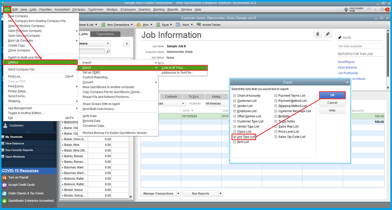Check the Vendor List checkbox

[235, 106]
